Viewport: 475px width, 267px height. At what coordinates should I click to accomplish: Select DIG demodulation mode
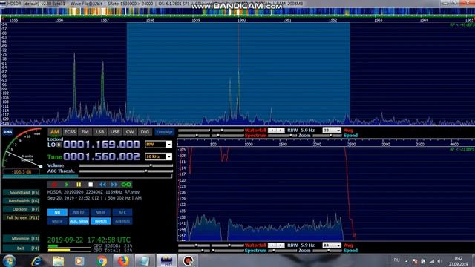pos(145,132)
